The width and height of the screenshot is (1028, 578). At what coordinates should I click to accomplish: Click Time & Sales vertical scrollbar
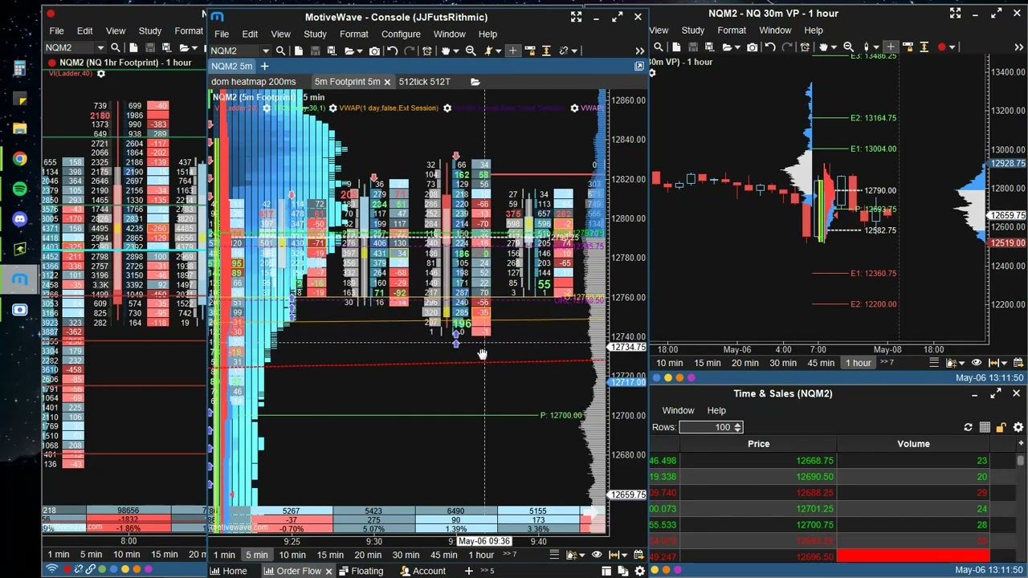click(x=1021, y=461)
